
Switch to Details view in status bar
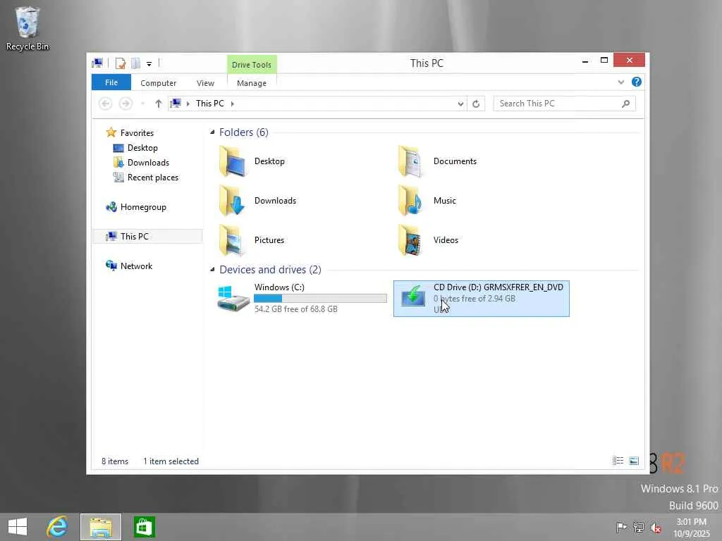pyautogui.click(x=618, y=461)
